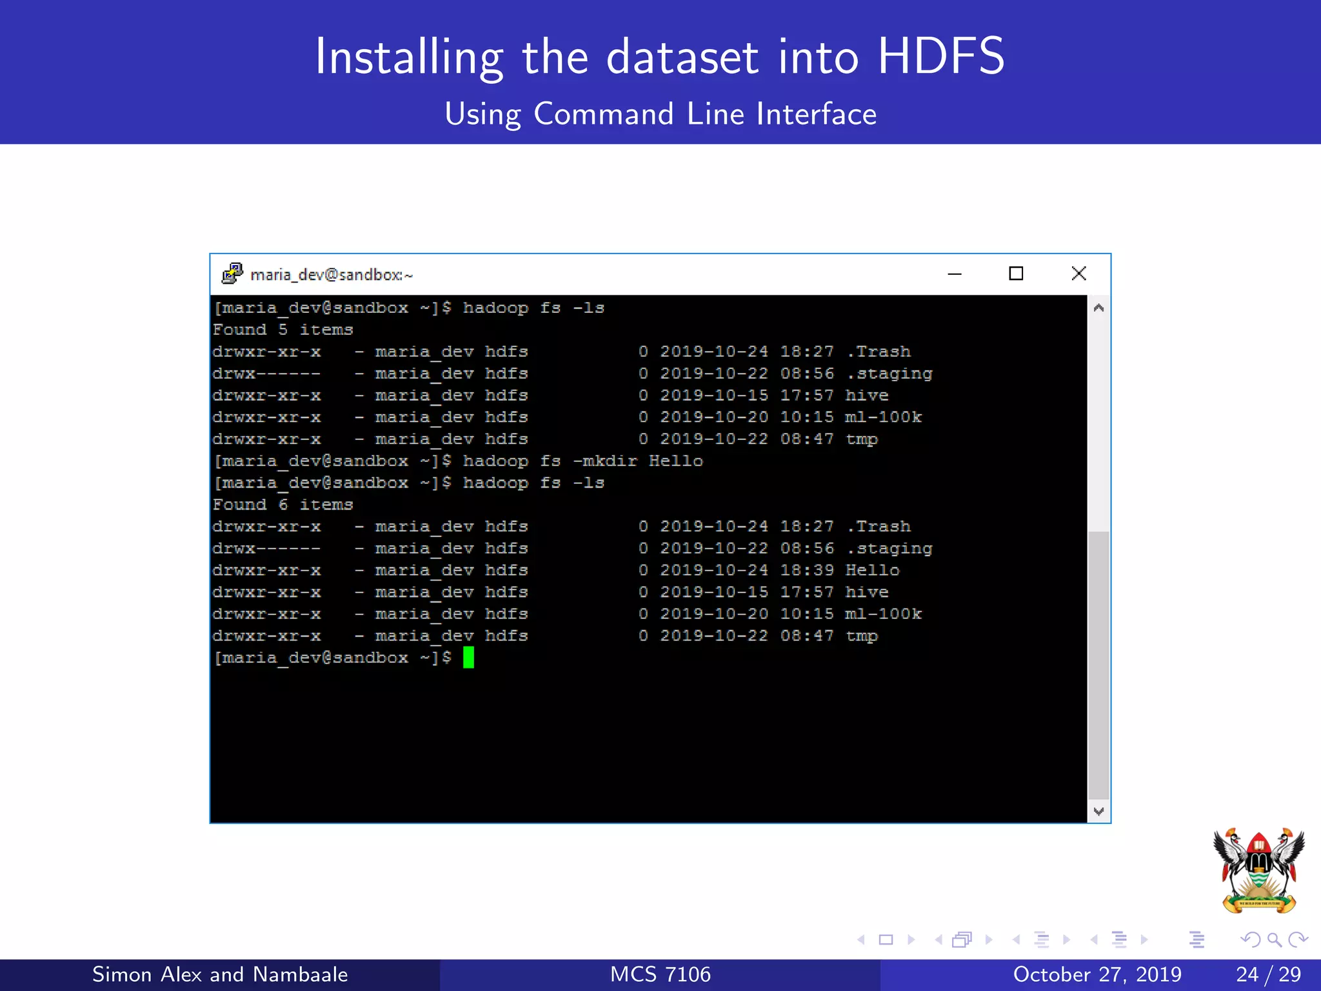Go to previous frame with Beamer arrow
Image resolution: width=1321 pixels, height=991 pixels.
[x=939, y=940]
